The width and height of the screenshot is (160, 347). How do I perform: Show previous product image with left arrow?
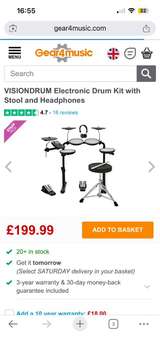[x=8, y=167]
